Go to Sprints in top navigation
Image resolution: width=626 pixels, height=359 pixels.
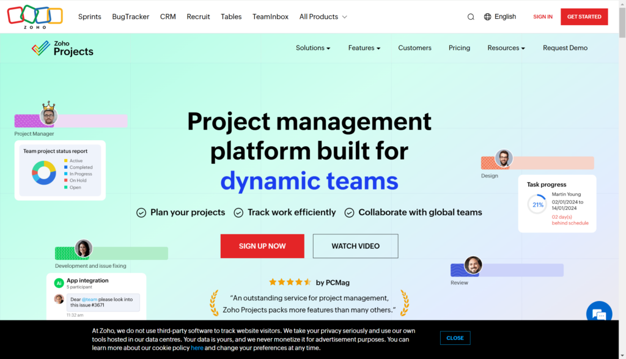[x=89, y=17]
